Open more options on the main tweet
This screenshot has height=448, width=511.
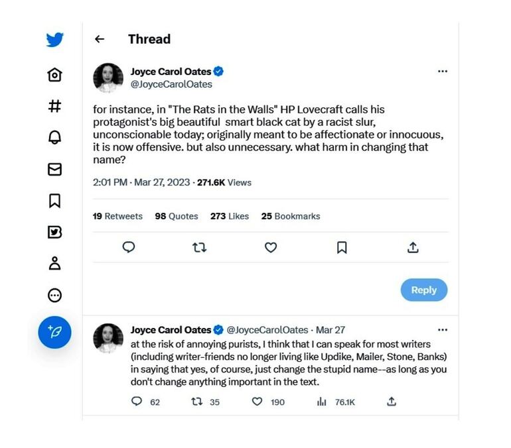click(x=443, y=72)
